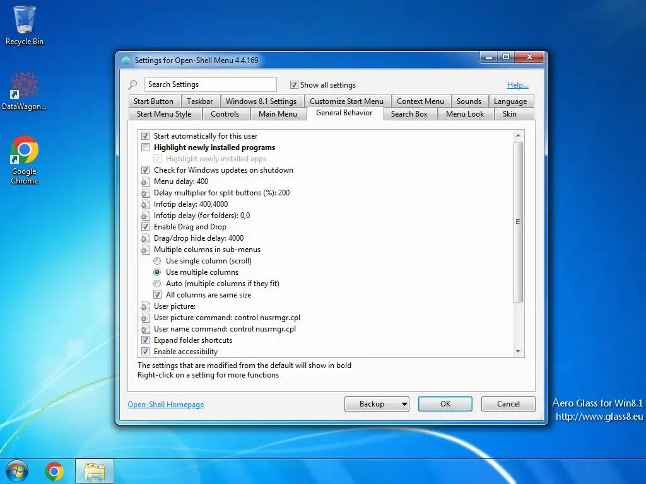Viewport: 646px width, 484px height.
Task: Select Multiple columns in sub-menus row
Action: tap(207, 250)
